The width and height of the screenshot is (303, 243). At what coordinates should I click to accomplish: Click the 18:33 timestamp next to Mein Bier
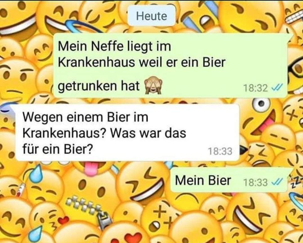[x=256, y=182]
